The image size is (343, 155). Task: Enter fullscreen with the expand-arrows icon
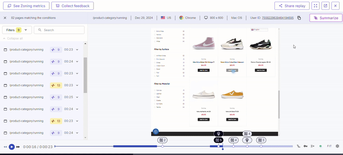(x=316, y=6)
